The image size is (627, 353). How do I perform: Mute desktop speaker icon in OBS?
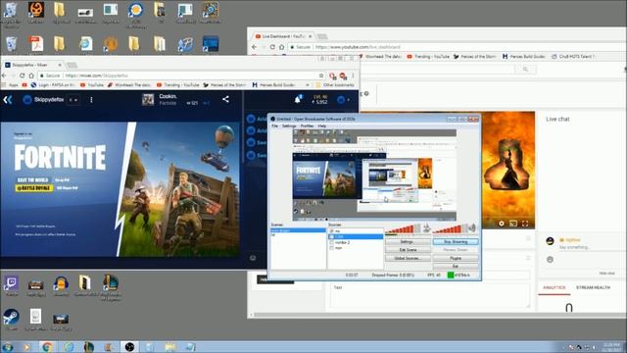click(x=472, y=228)
